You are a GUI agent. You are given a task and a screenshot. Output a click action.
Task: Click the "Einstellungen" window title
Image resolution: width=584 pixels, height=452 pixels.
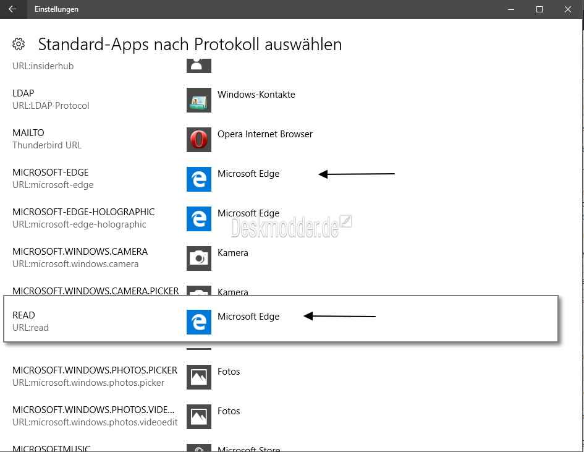point(57,9)
